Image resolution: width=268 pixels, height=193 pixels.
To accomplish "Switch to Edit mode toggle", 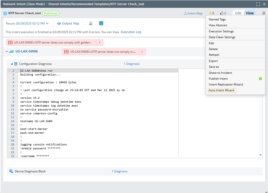I will [x=238, y=13].
